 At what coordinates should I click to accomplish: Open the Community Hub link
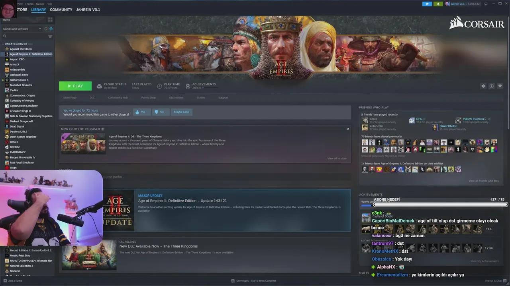point(118,98)
